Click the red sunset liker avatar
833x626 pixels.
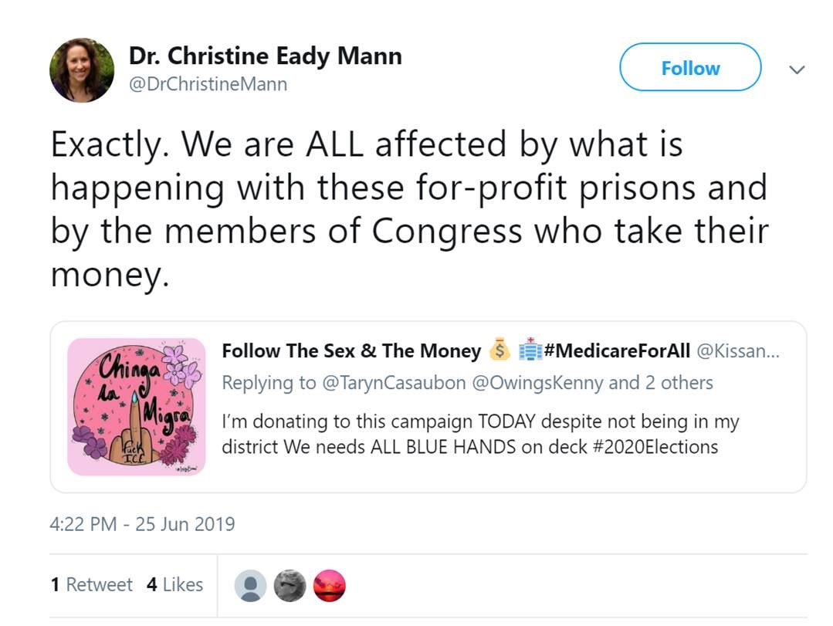tap(330, 586)
